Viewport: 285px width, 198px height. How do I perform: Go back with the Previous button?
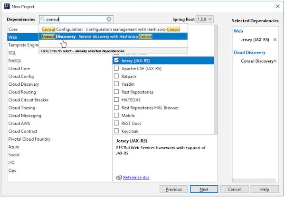point(173,189)
